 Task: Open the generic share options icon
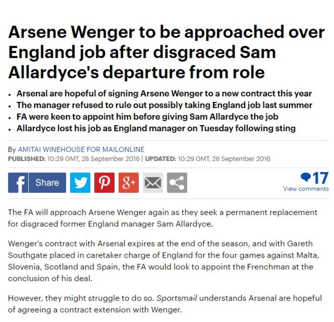pyautogui.click(x=177, y=183)
